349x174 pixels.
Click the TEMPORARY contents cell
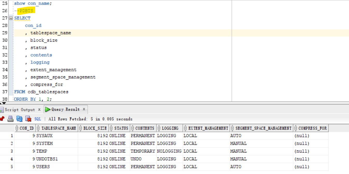click(143, 151)
